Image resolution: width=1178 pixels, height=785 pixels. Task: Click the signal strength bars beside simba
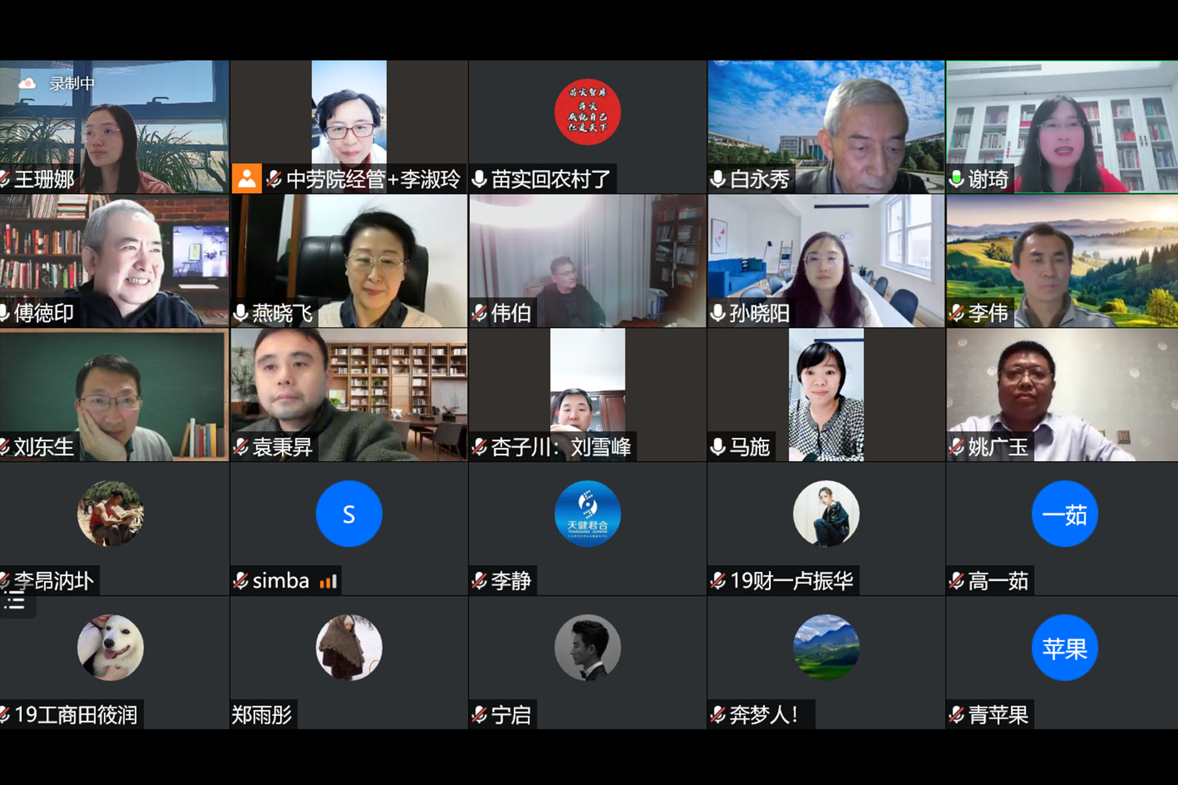click(328, 581)
